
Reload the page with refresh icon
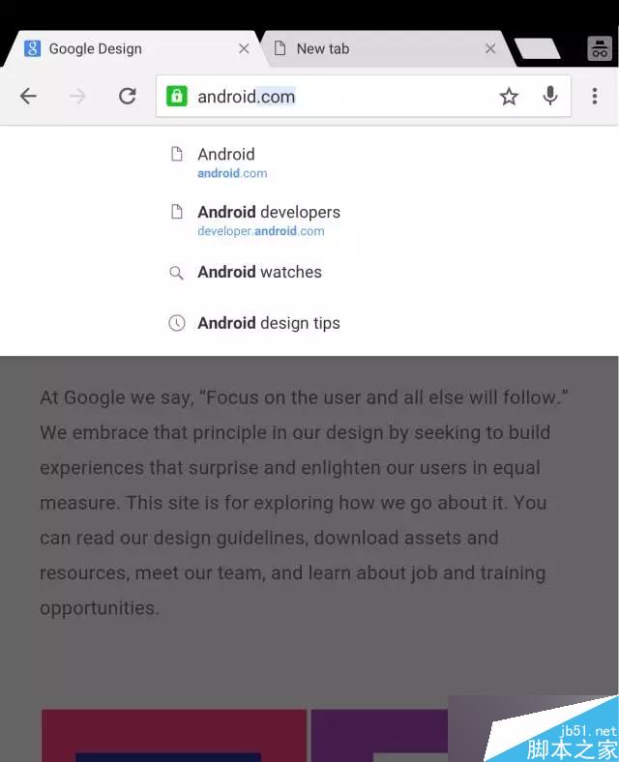[x=127, y=96]
